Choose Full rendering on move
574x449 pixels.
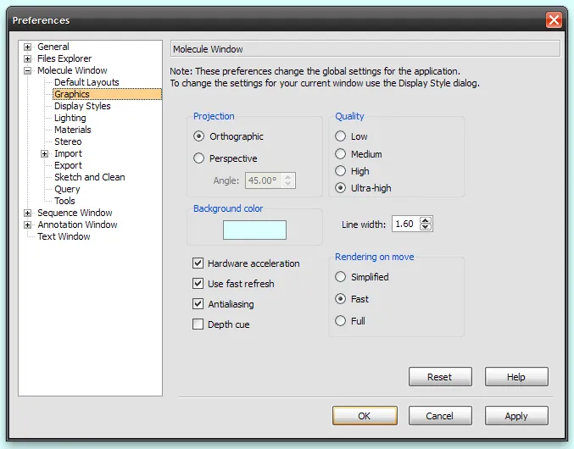341,321
